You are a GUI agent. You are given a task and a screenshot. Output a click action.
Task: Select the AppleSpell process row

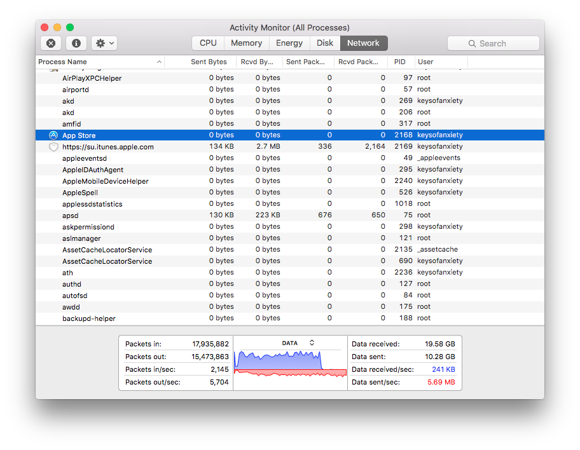point(290,193)
